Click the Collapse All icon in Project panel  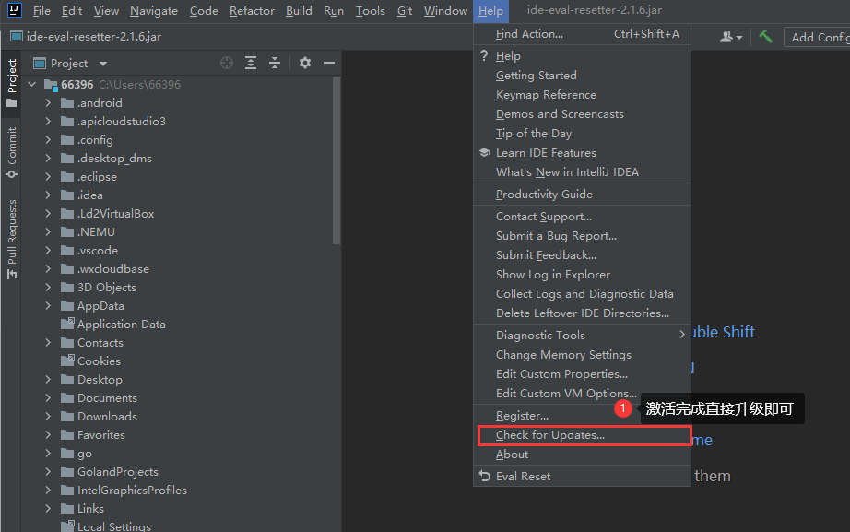pos(275,63)
